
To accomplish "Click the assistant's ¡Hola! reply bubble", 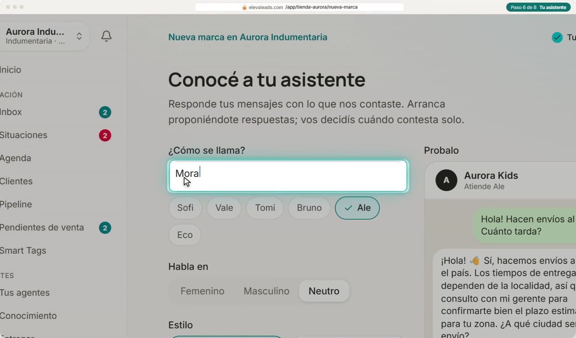I will tap(505, 294).
